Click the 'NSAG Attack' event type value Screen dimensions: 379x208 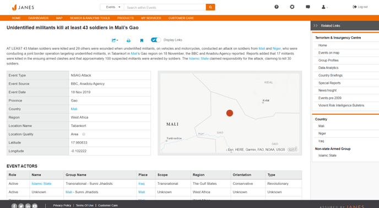[x=81, y=75]
